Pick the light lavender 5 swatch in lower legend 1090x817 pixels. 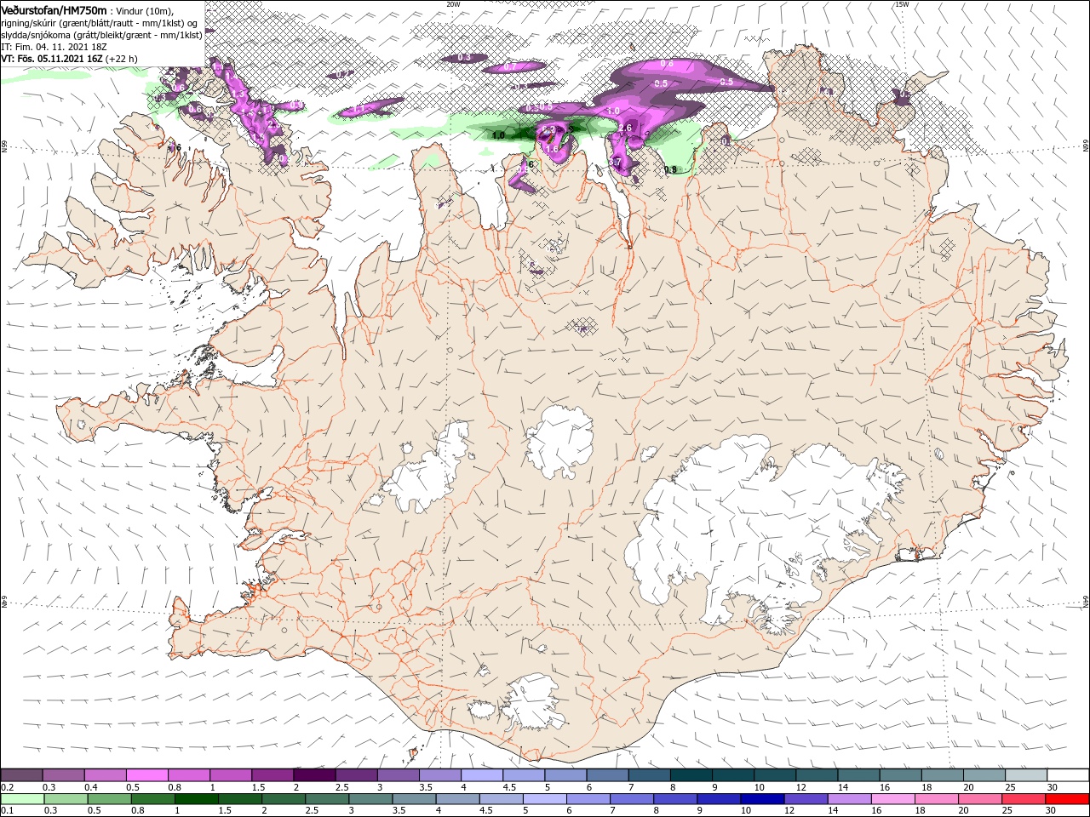click(544, 799)
